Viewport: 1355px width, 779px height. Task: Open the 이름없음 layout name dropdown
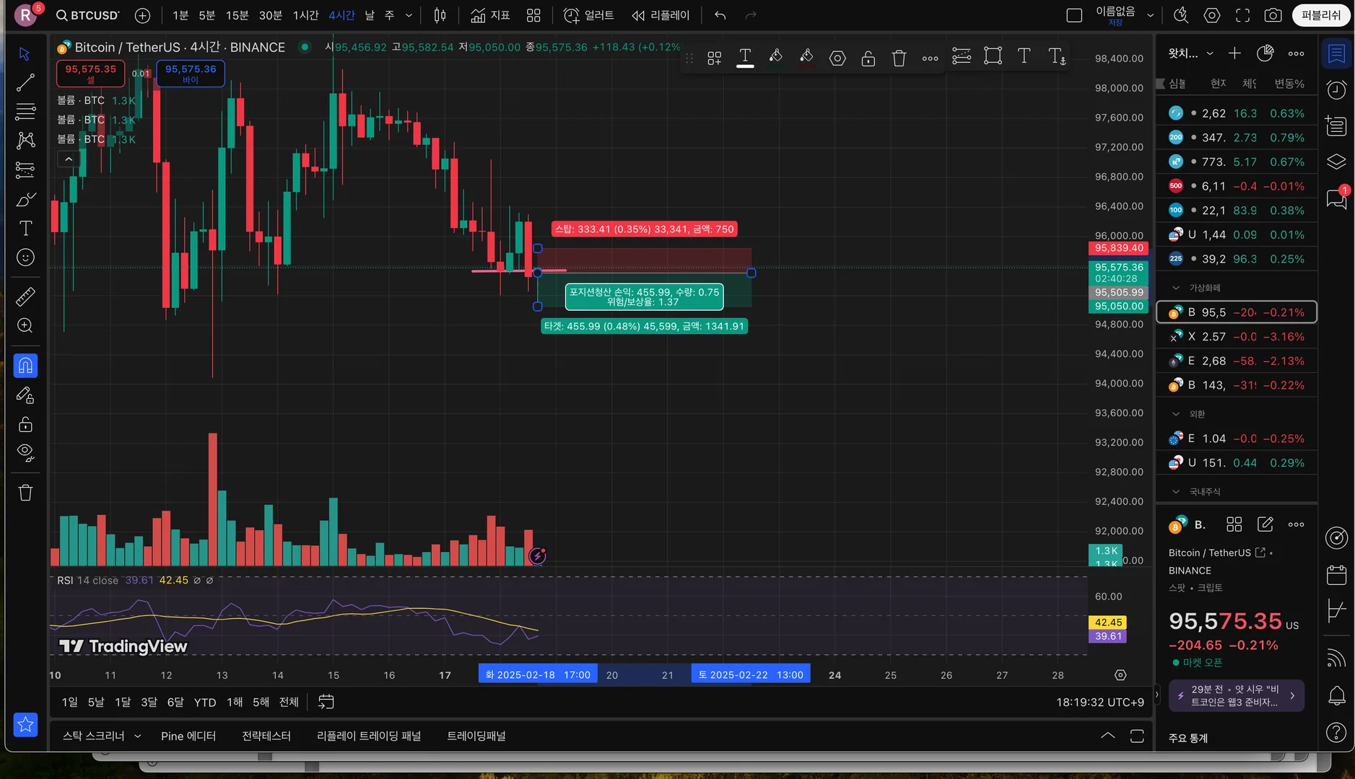coord(1125,15)
